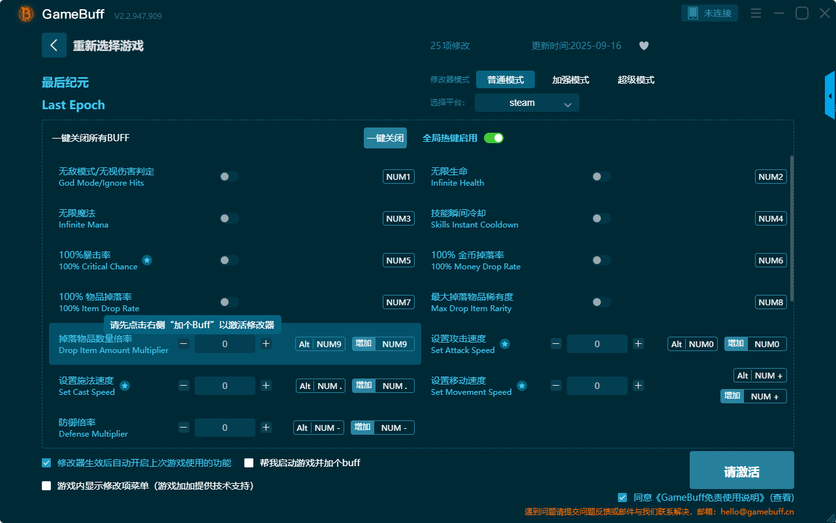Decrease Set Movement Speed with minus
Screen dimensions: 836x523
pos(556,386)
